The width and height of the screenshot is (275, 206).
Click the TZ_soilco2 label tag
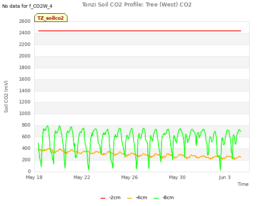coord(51,18)
